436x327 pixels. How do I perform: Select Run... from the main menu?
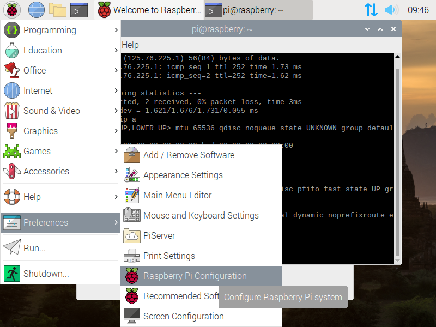(60, 247)
